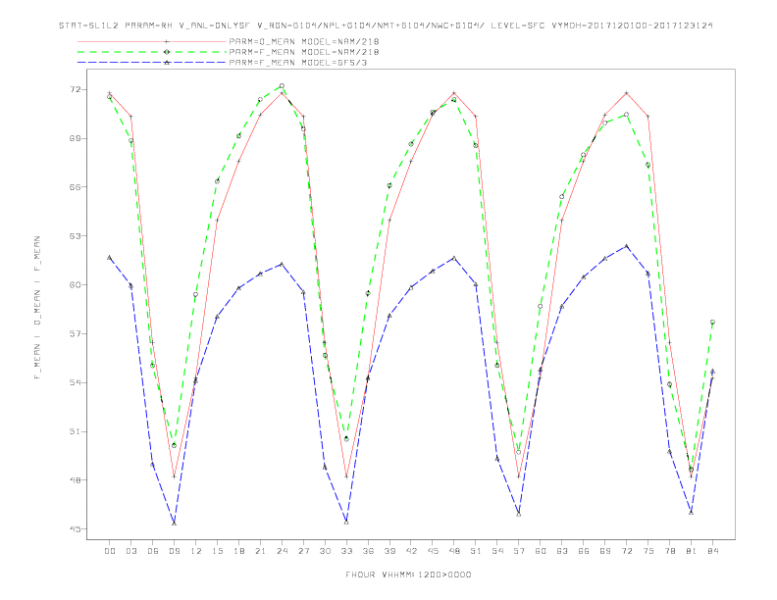
Task: Click x-axis forecast hour label 18
Action: tap(238, 551)
